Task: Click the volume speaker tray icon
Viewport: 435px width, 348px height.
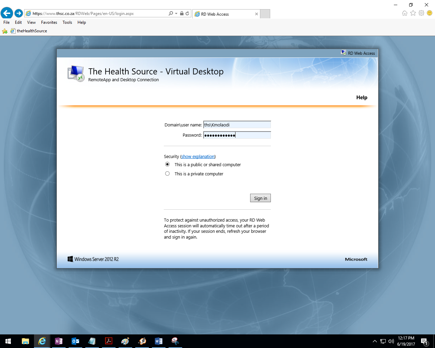Action: click(391, 341)
